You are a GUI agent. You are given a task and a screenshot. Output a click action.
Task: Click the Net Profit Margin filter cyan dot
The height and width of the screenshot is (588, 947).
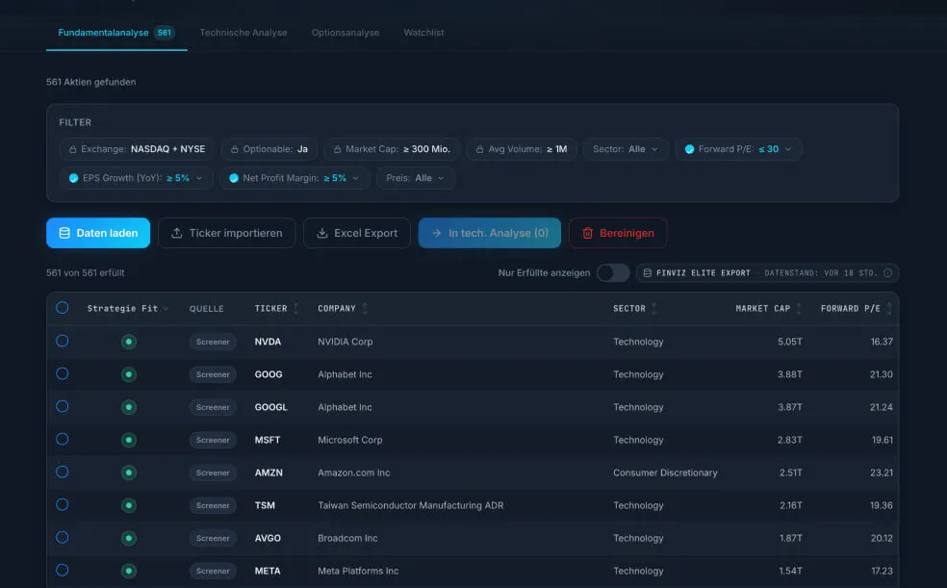click(x=234, y=178)
